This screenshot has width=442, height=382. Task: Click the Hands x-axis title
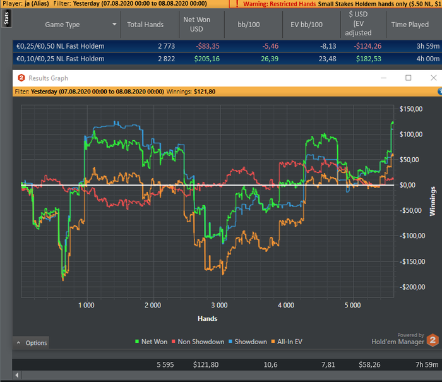click(208, 319)
